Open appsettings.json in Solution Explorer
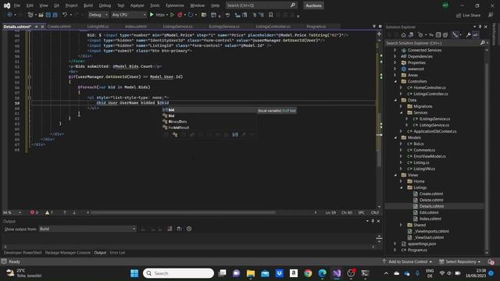Viewport: 500px width, 281px height. [x=422, y=244]
